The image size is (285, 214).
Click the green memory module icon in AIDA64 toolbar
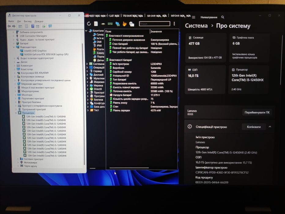coord(110,24)
